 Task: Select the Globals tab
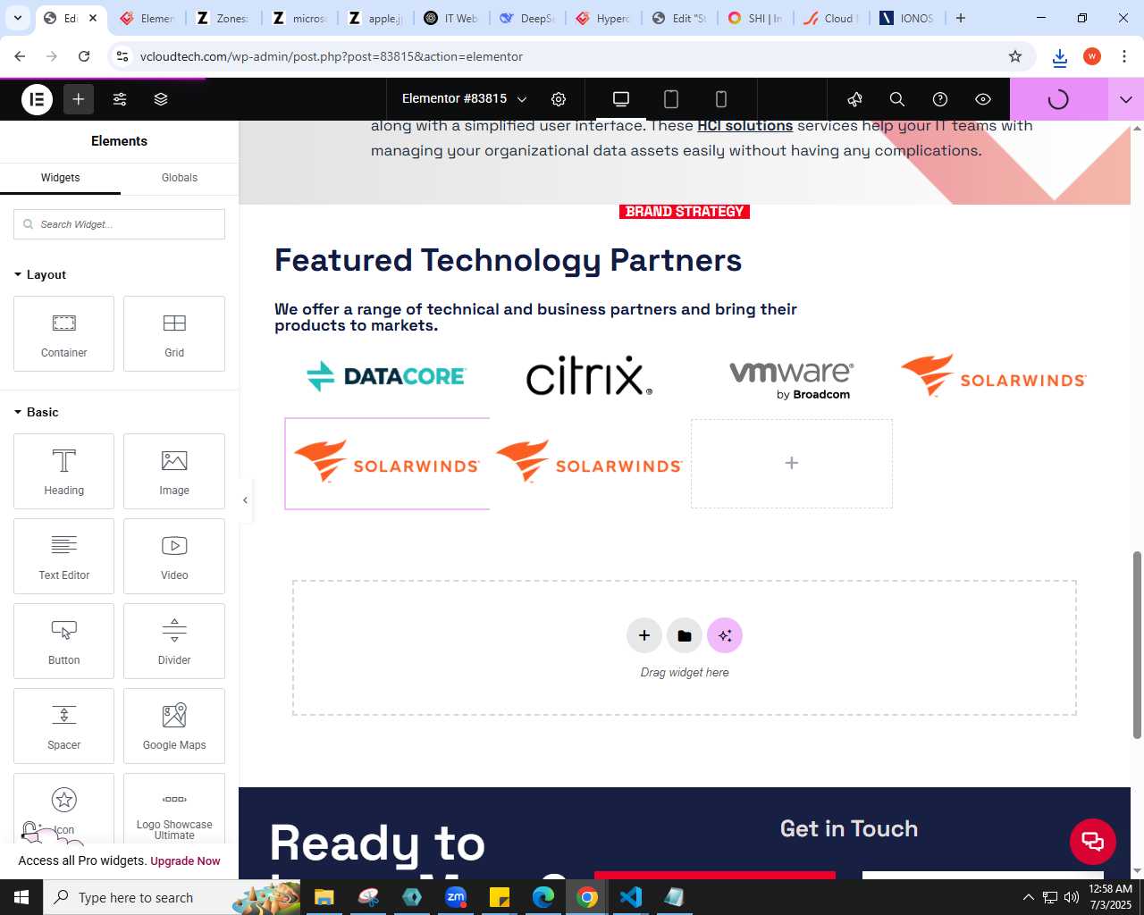coord(180,178)
